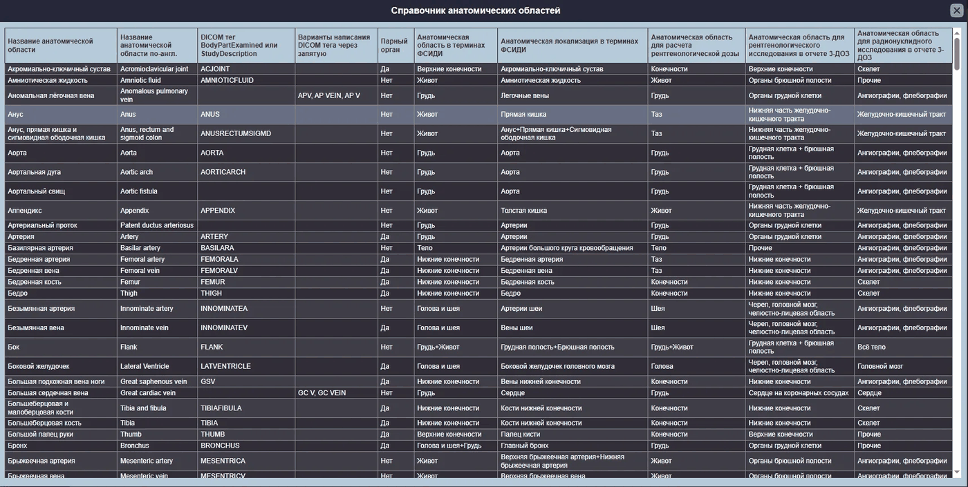Select the FEMORALA tag cell

click(x=246, y=259)
